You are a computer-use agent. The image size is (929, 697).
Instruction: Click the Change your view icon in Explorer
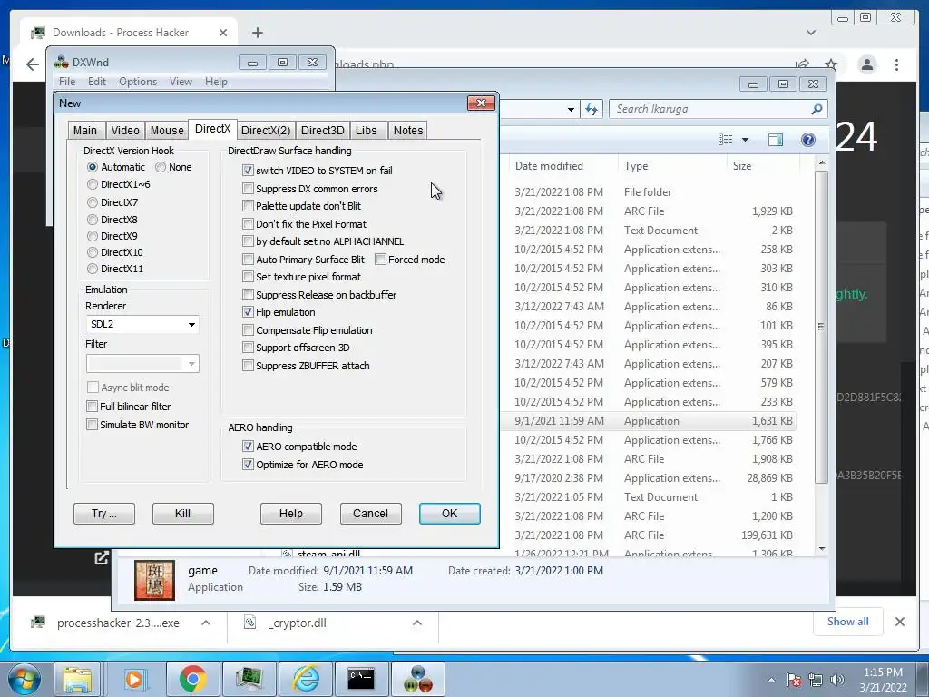[725, 139]
